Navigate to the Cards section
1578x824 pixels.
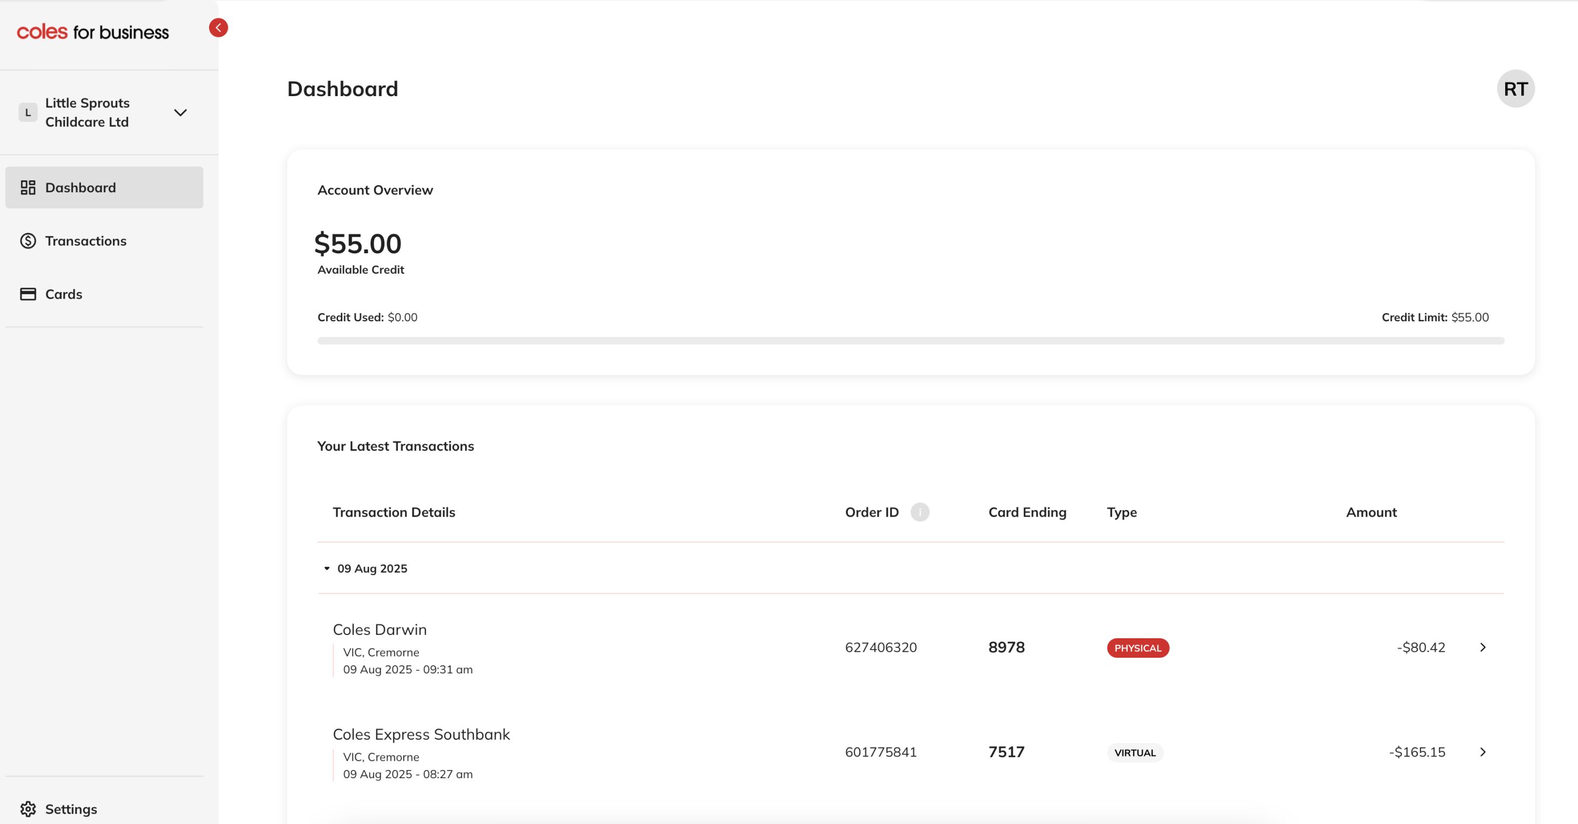(63, 294)
